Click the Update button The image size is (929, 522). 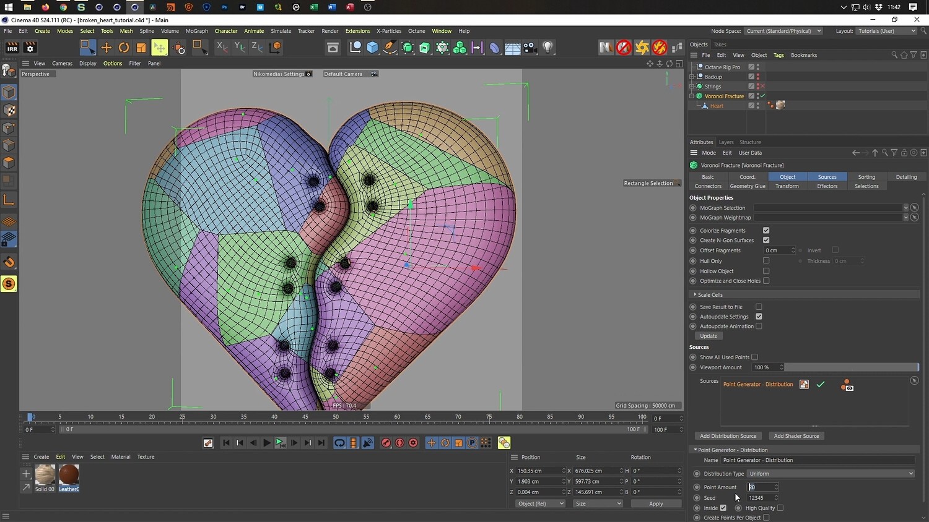click(709, 336)
